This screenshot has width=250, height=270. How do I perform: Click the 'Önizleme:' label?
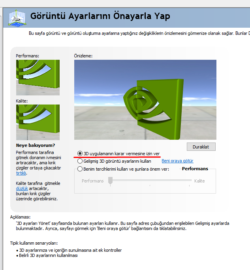(83, 56)
